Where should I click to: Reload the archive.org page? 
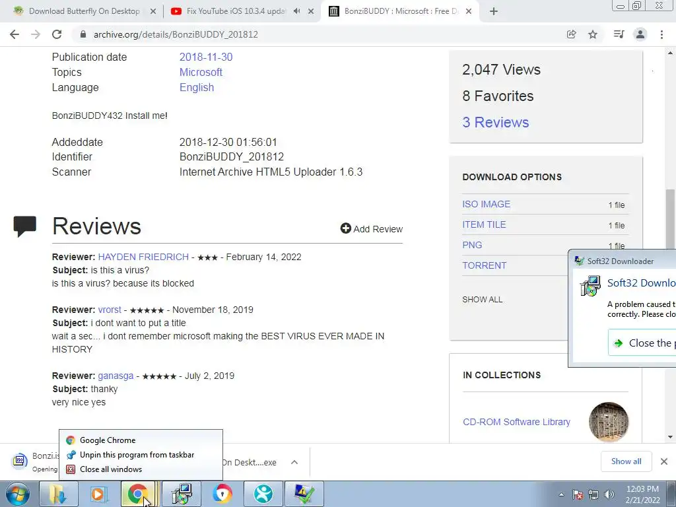tap(57, 34)
